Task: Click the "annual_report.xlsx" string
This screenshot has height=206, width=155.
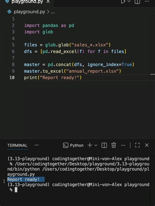Action: click(92, 71)
